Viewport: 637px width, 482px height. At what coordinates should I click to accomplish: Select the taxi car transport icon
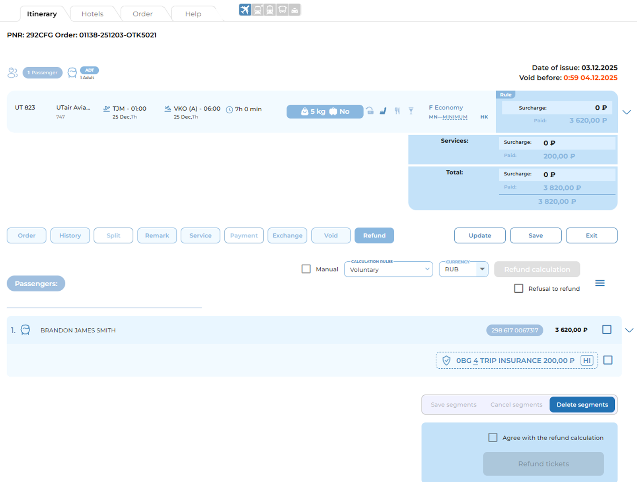coord(294,10)
